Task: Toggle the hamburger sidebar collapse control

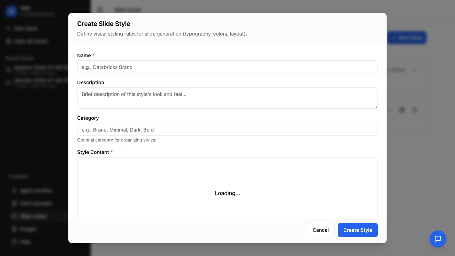Action: 100,10
